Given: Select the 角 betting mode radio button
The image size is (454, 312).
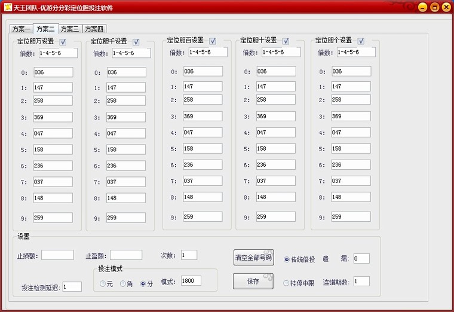Looking at the screenshot, I should (x=123, y=283).
